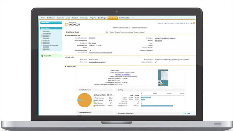
Task: Collapse the Send Definition Info section
Action: coord(66,35)
